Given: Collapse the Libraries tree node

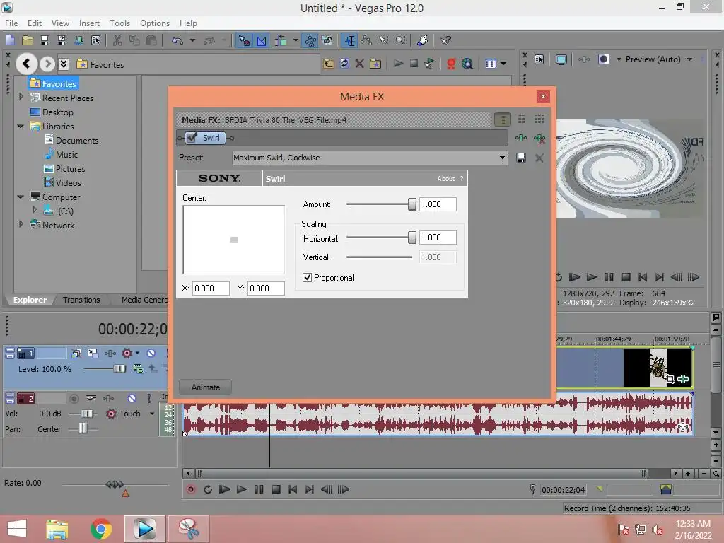Looking at the screenshot, I should click(x=21, y=126).
